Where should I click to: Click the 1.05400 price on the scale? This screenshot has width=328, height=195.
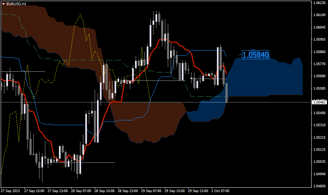(319, 113)
